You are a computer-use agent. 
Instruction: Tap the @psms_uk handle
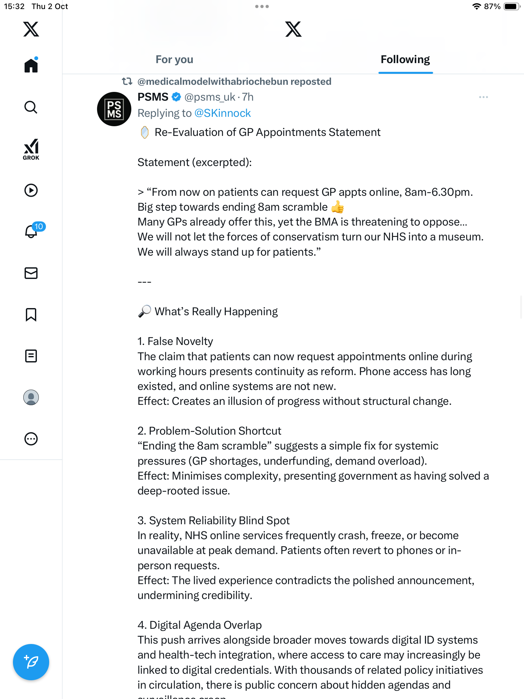pyautogui.click(x=210, y=97)
